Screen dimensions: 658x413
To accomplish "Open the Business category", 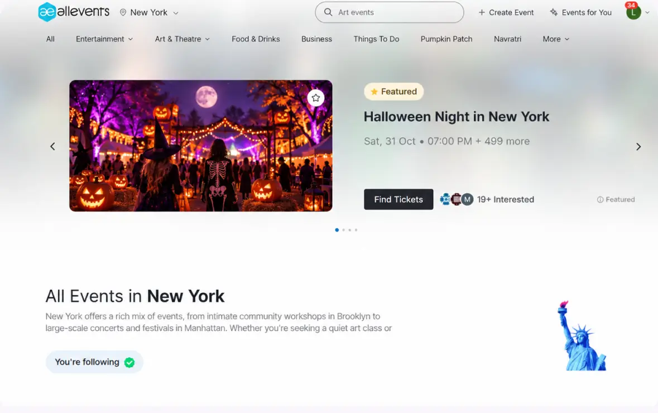I will 316,39.
